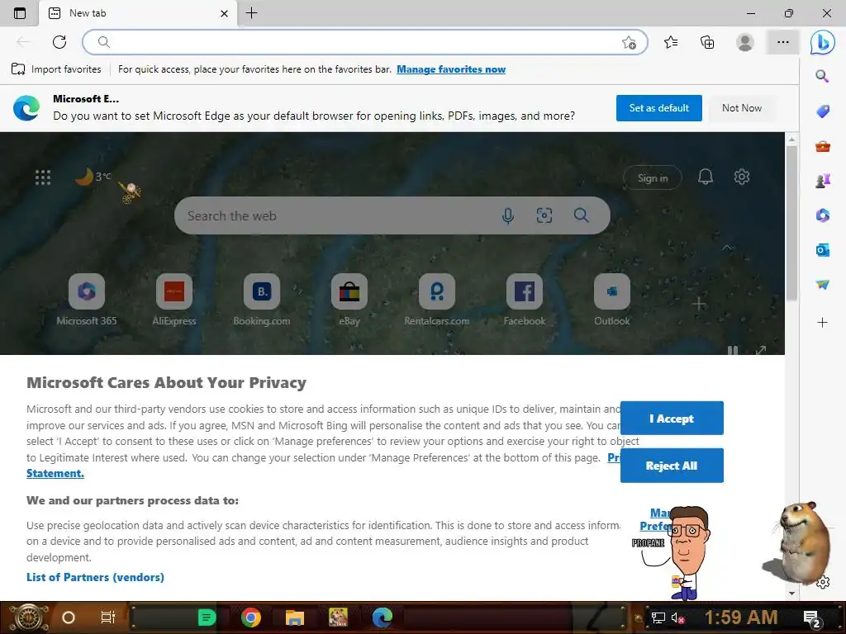Open sidebar Shopping tag icon
The image size is (846, 634).
click(x=822, y=111)
